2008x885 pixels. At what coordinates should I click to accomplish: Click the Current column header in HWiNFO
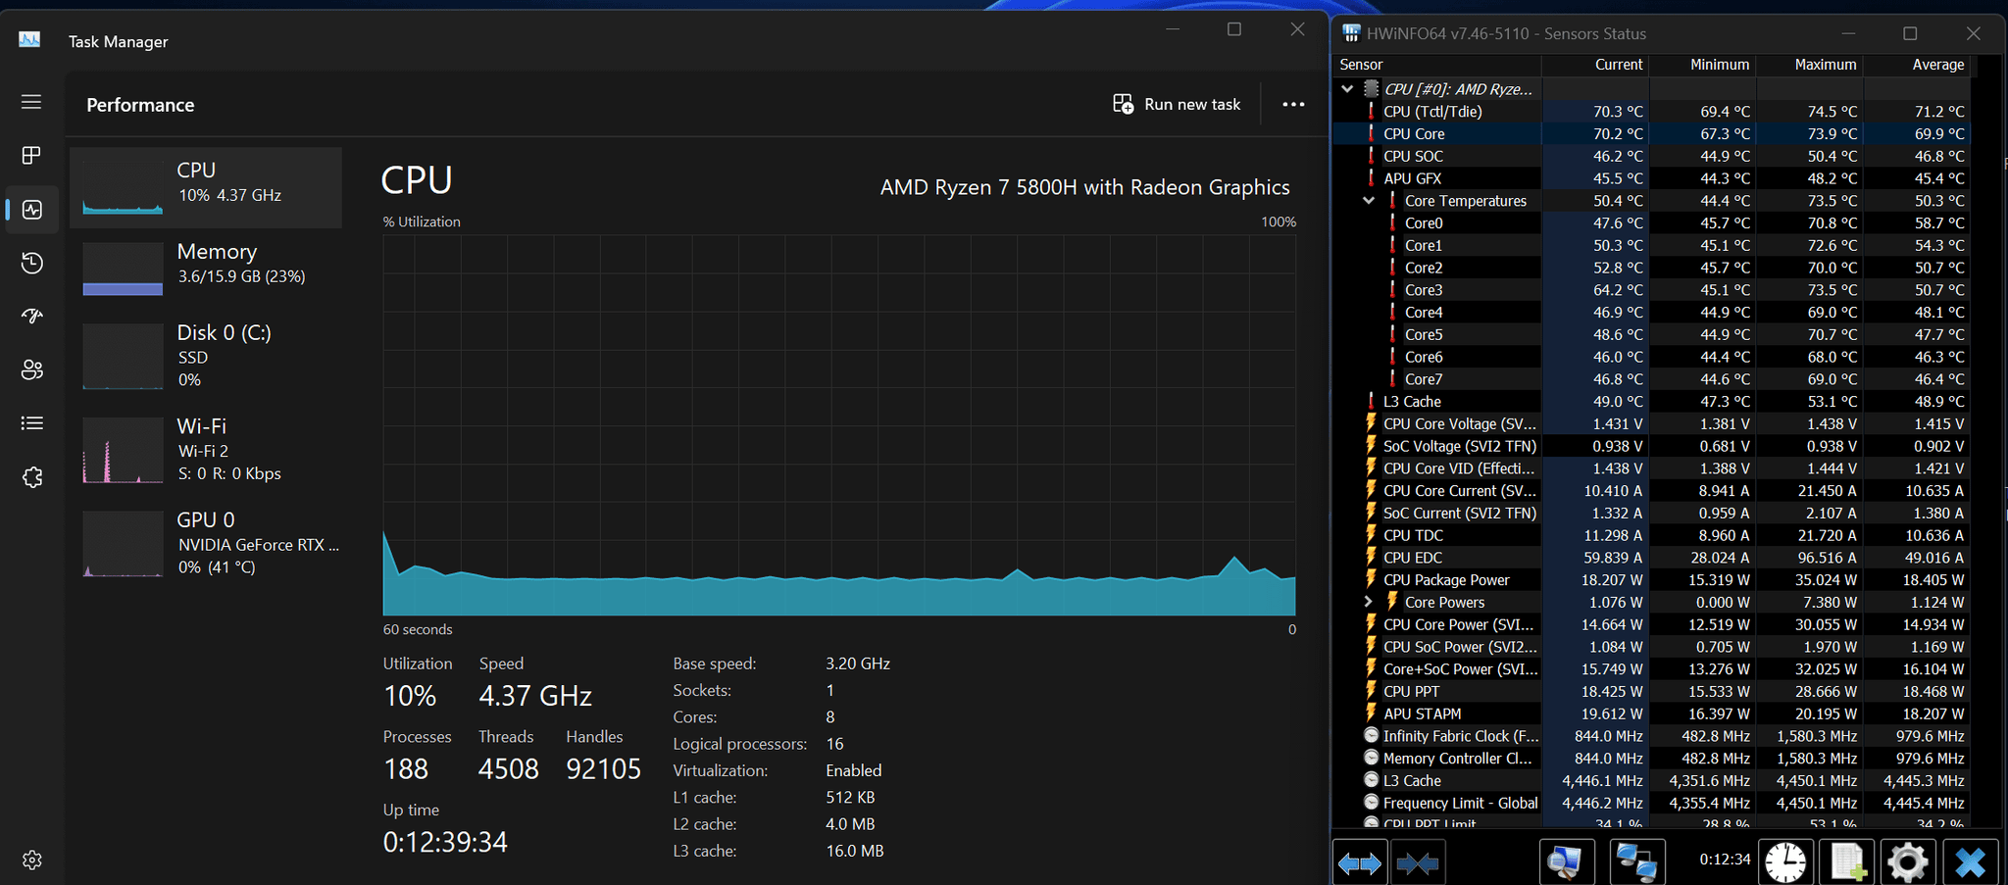click(1595, 65)
